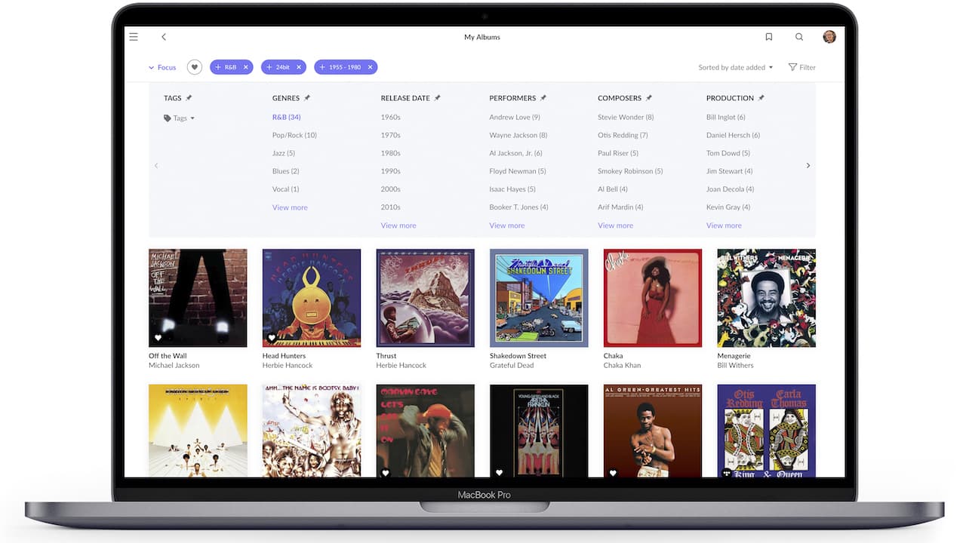Pin the TAGS column
Viewport: 966px width, 543px height.
click(189, 98)
